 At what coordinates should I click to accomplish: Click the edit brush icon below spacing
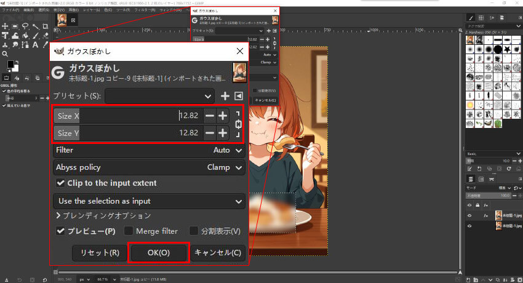(x=469, y=169)
